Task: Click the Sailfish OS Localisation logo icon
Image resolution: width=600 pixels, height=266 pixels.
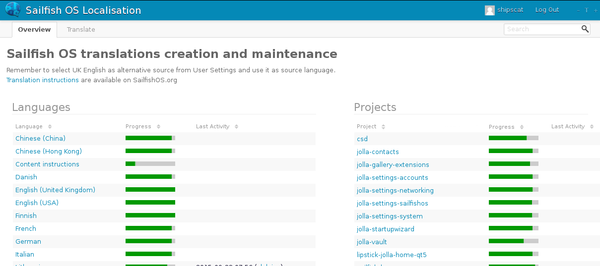Action: point(13,10)
